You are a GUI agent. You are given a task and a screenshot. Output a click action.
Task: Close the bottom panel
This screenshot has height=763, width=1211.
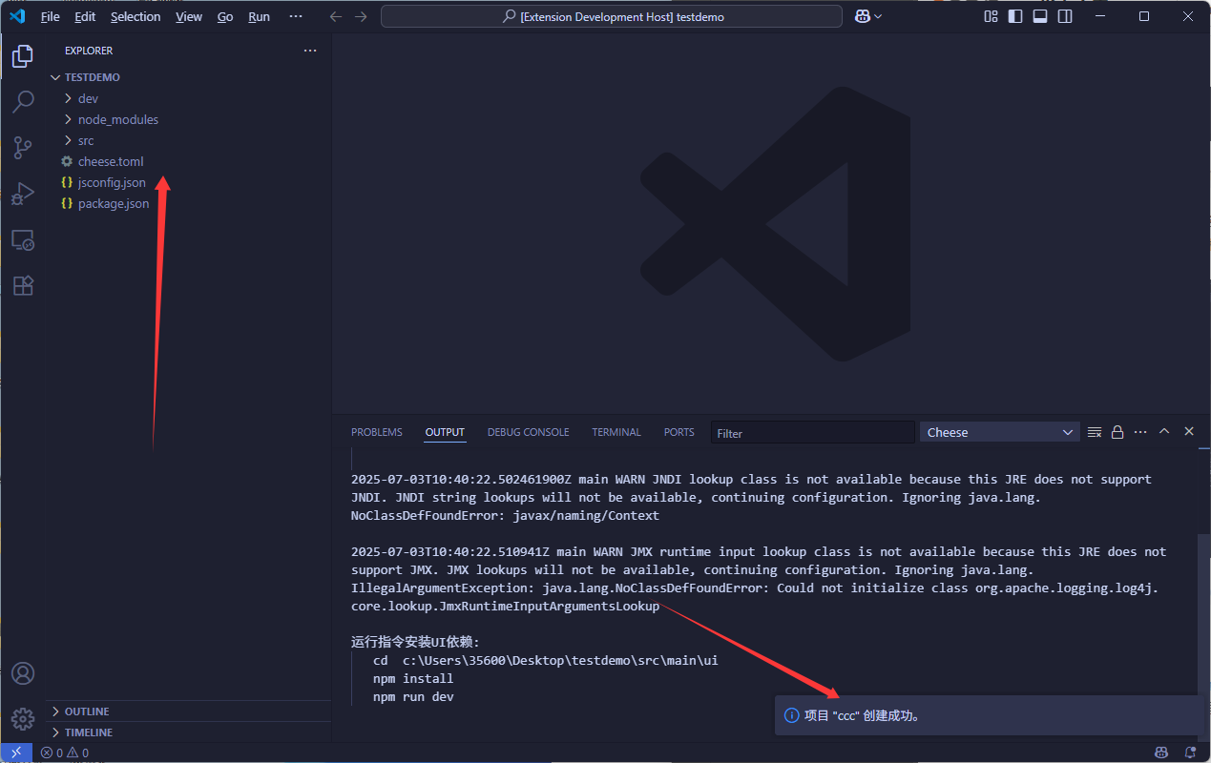click(x=1189, y=432)
